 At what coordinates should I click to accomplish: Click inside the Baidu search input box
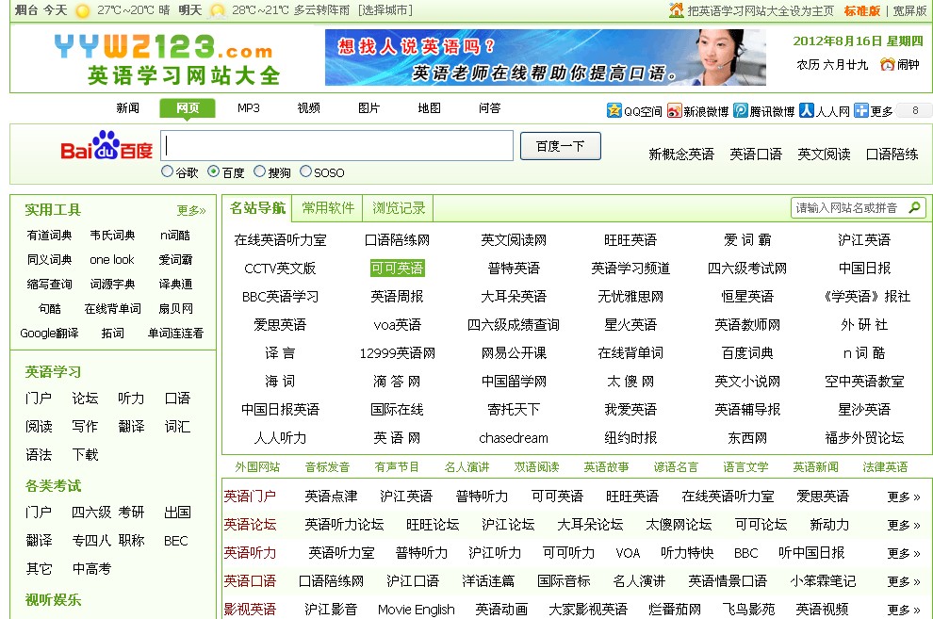pos(337,146)
